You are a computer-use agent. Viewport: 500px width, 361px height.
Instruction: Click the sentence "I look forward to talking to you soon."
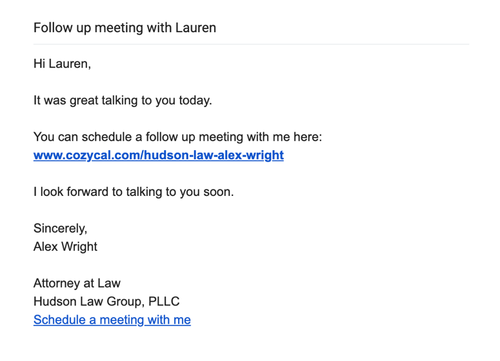click(x=134, y=192)
